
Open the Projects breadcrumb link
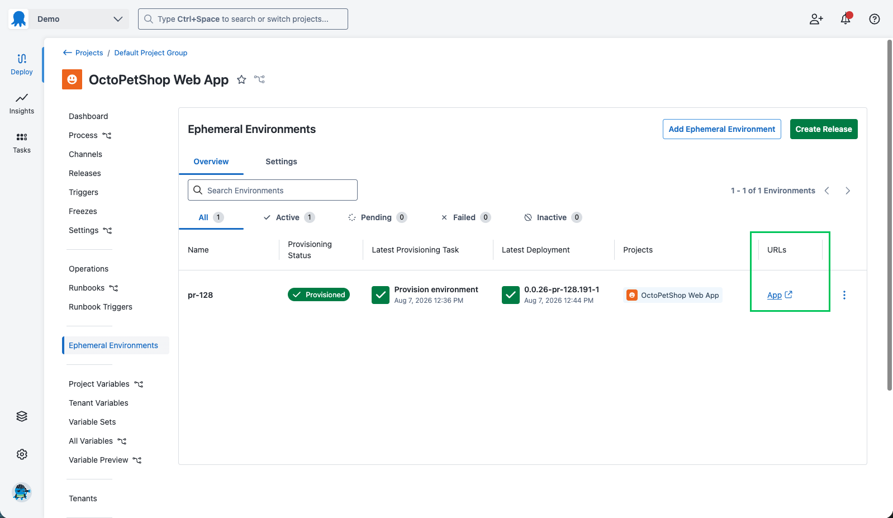coord(89,53)
